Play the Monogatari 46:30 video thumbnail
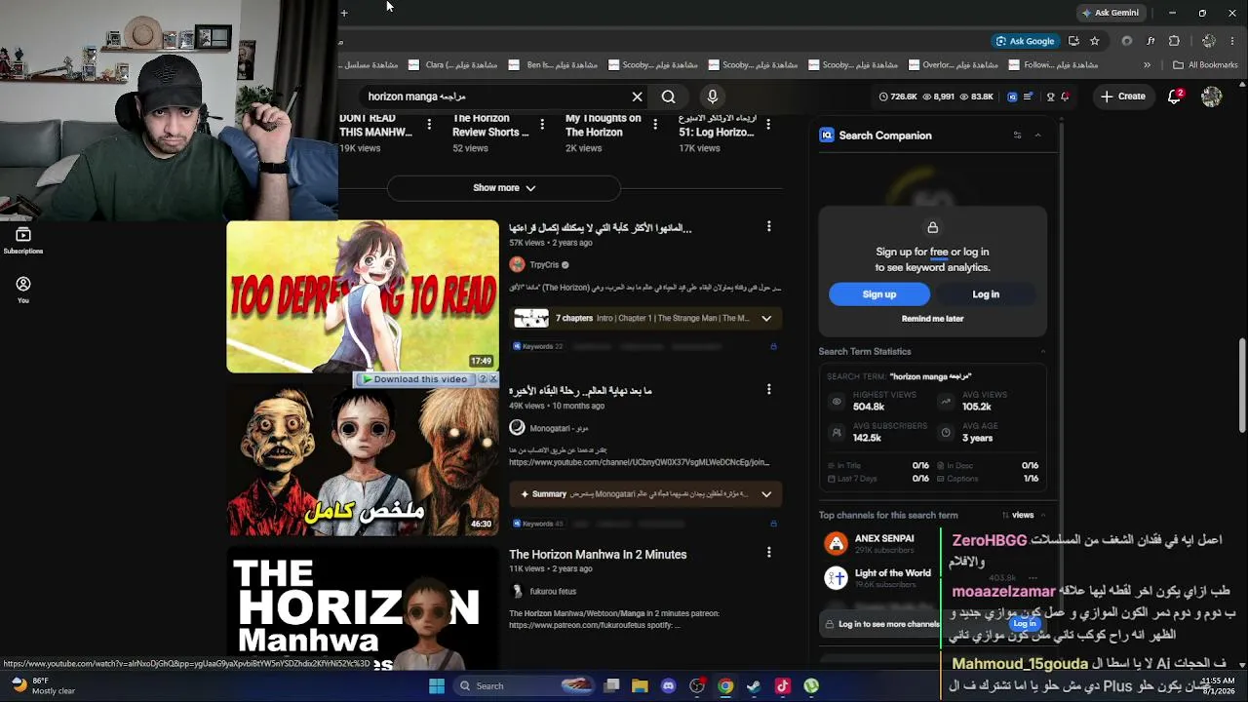 tap(363, 460)
